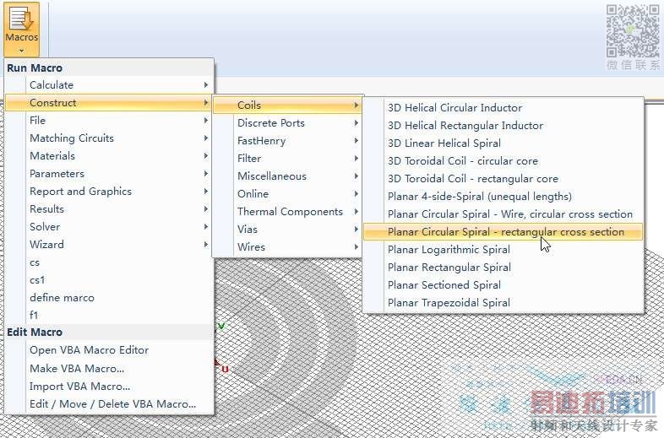
Task: Click the arrow beside Calculate
Action: pyautogui.click(x=206, y=85)
